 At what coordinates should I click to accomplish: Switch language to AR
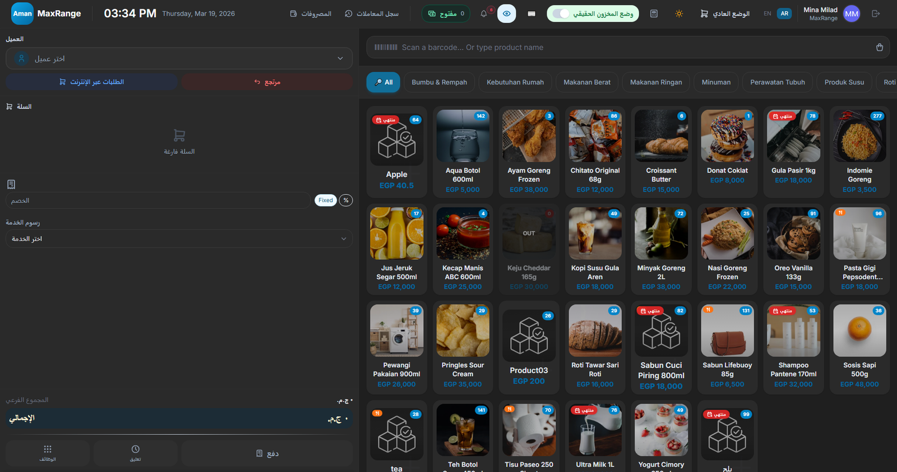784,13
